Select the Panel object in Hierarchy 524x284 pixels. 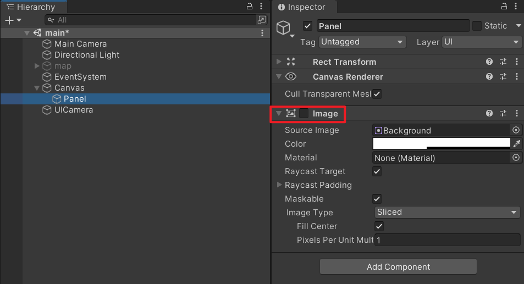75,99
